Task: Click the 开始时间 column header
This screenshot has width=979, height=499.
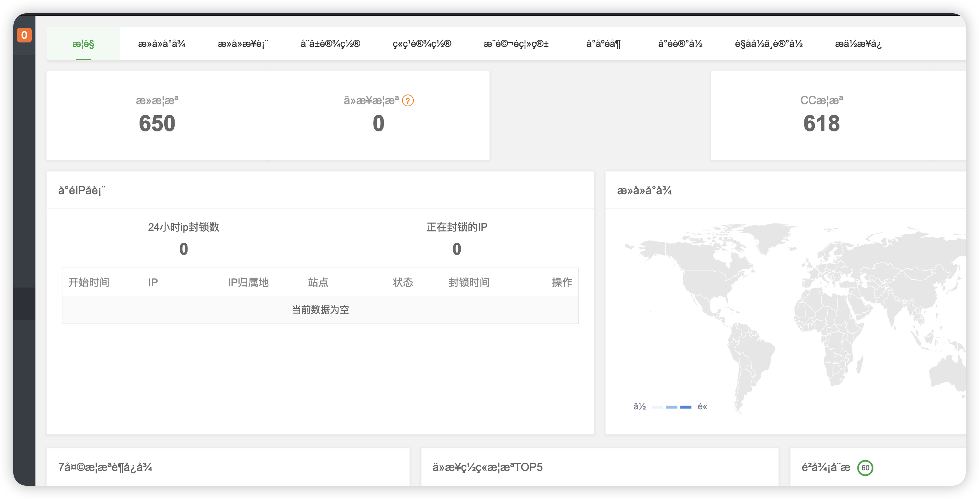Action: [x=89, y=282]
